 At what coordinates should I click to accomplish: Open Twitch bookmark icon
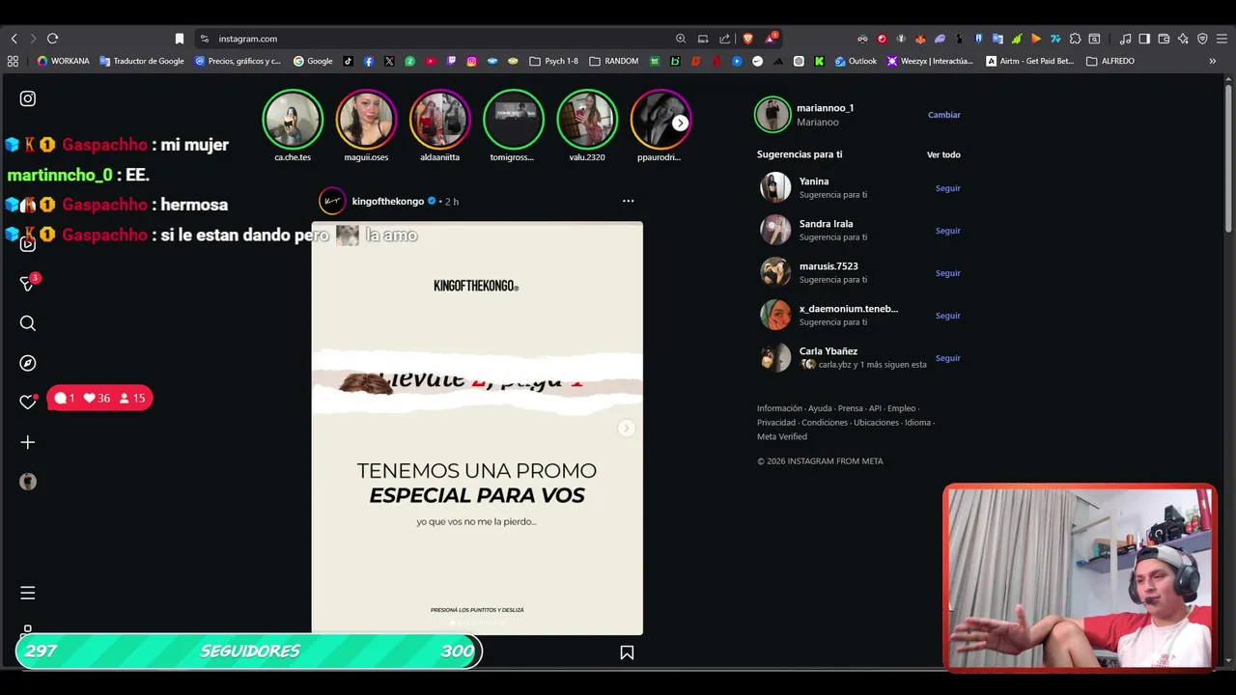pos(451,61)
